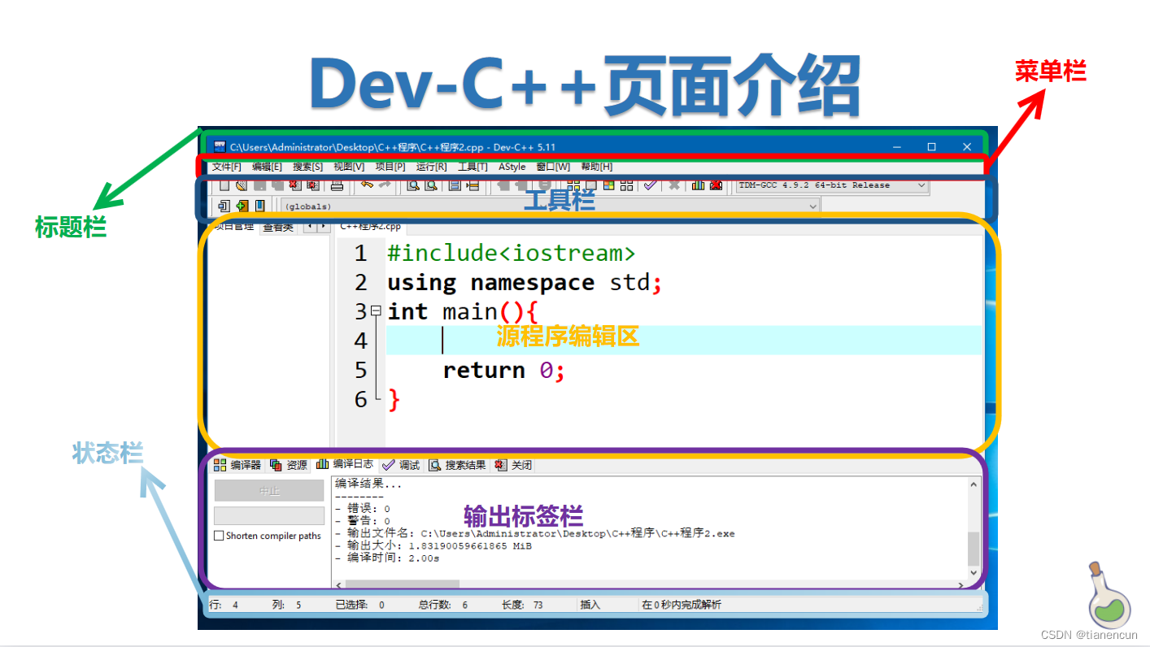The image size is (1150, 647).
Task: Open the 项目[P] menu
Action: (390, 167)
